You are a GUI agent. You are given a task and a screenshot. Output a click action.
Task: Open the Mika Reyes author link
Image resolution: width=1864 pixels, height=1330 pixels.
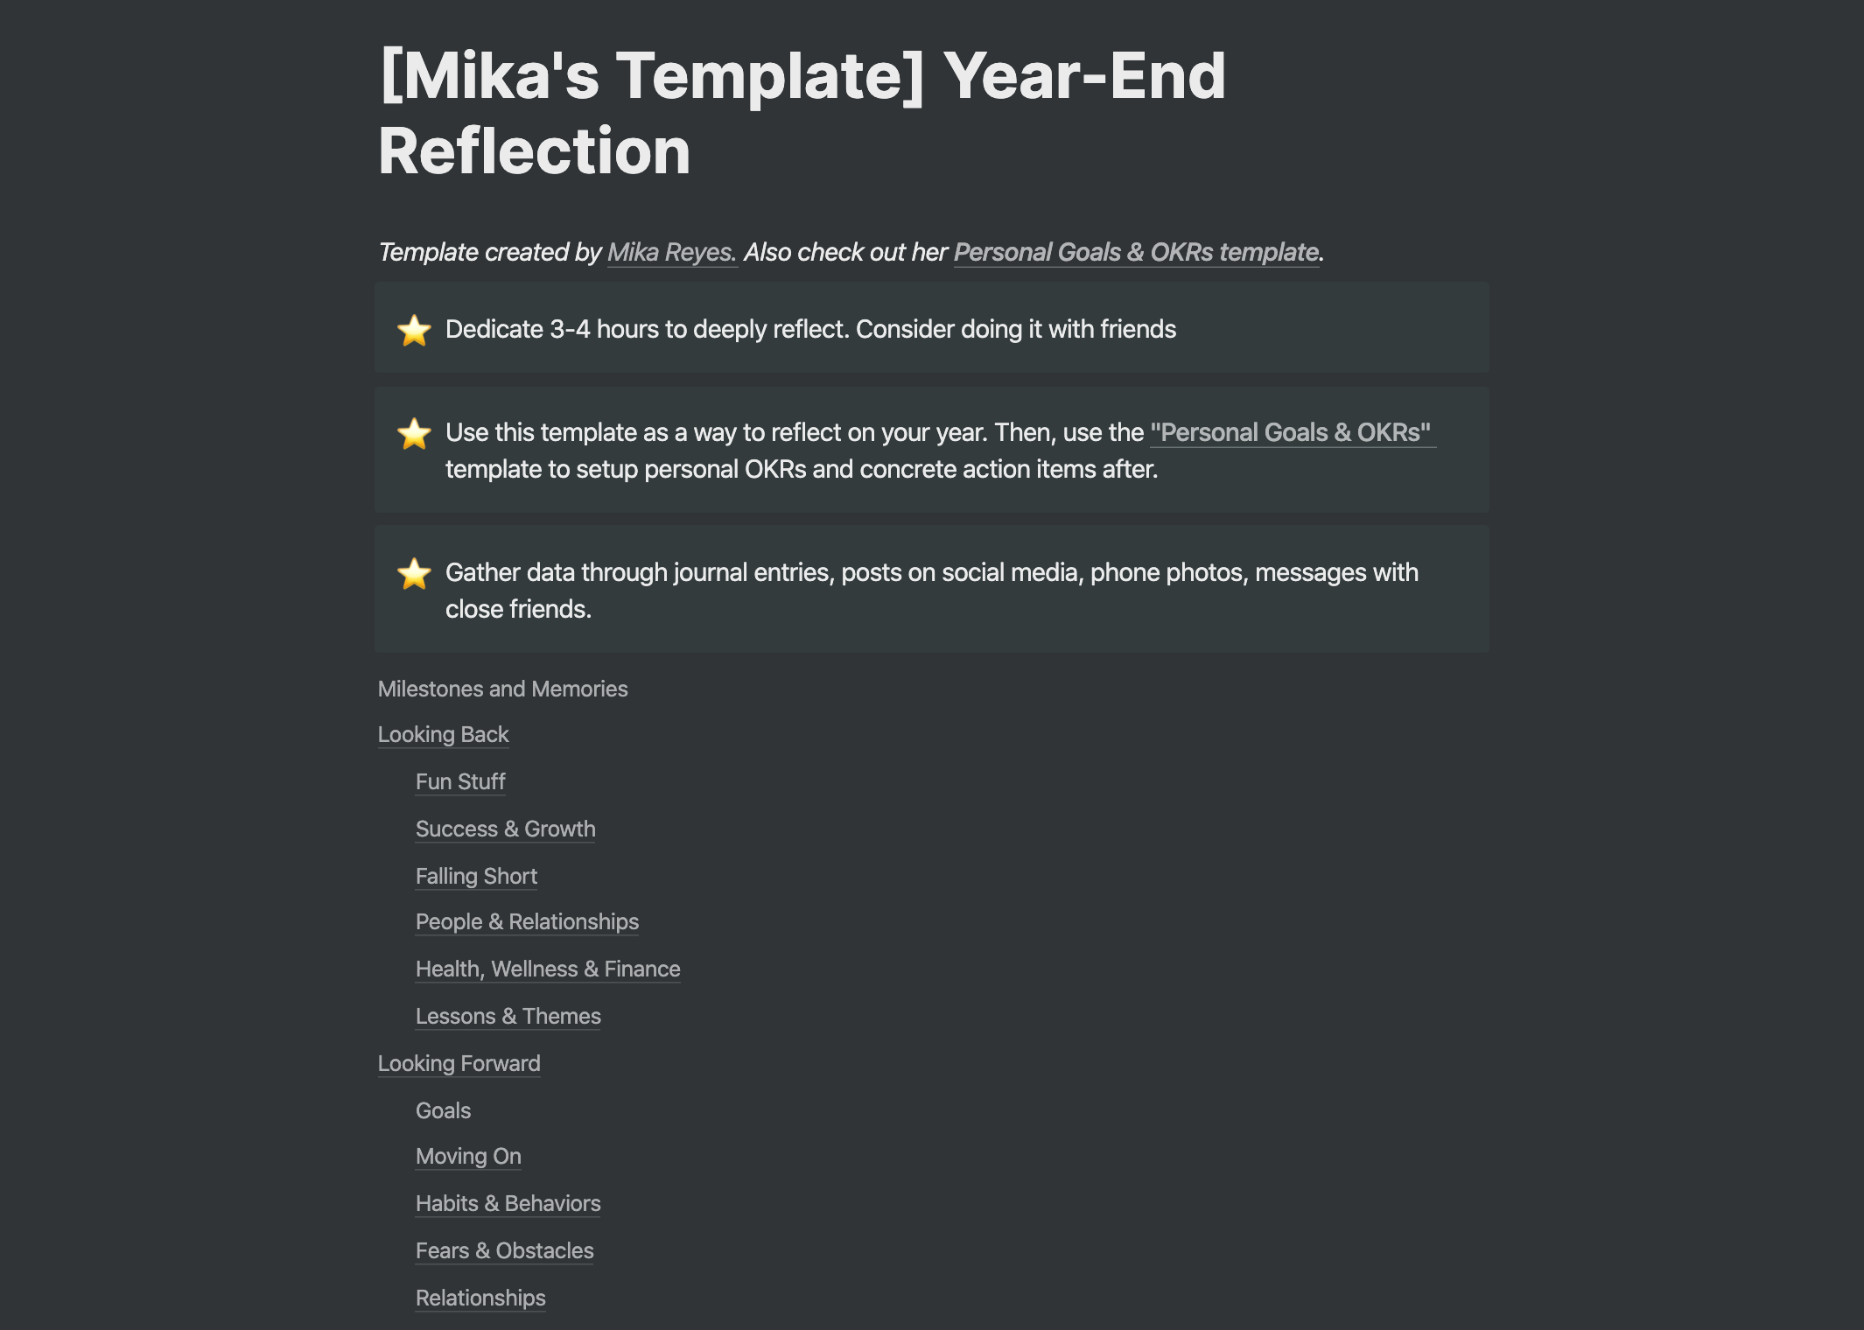point(671,252)
